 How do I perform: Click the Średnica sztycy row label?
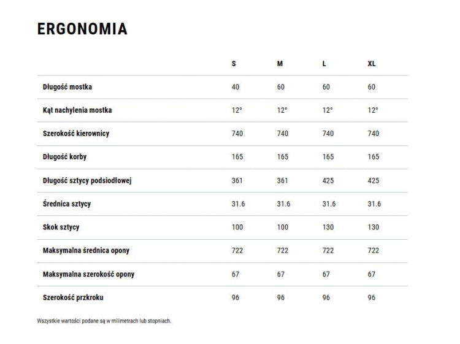pyautogui.click(x=67, y=204)
